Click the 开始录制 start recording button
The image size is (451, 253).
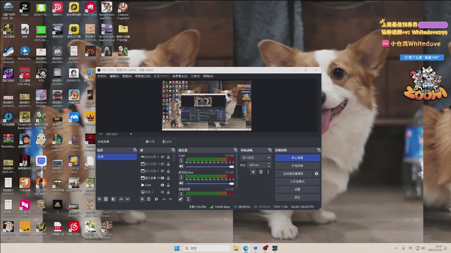click(x=297, y=165)
